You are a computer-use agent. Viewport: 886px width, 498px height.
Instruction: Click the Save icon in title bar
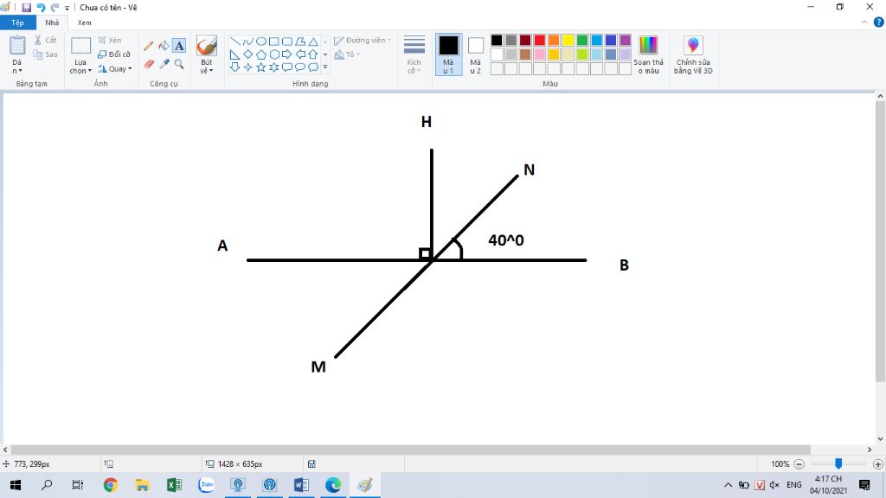(x=27, y=7)
